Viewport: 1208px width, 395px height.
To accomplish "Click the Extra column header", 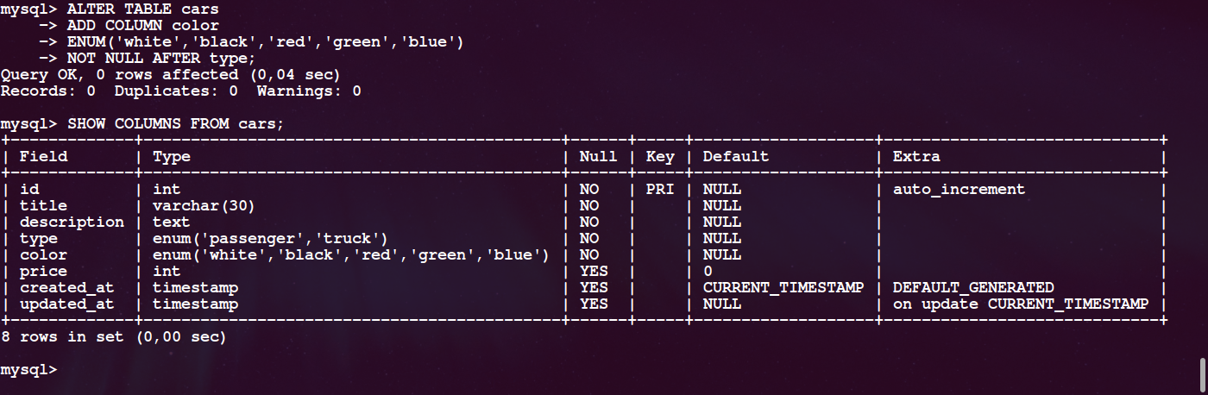I will [x=916, y=157].
